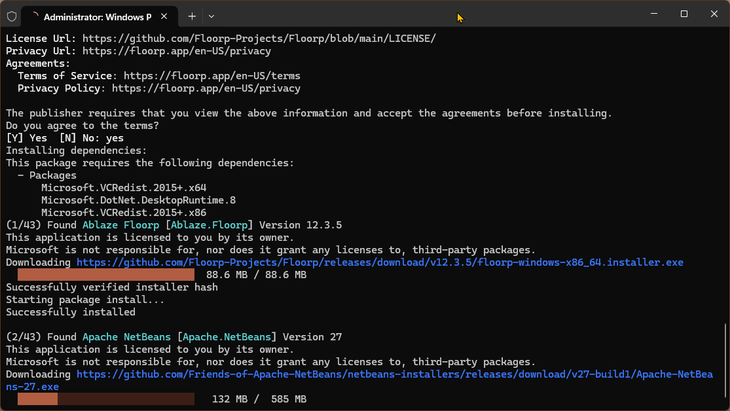Click the Apache.NetBeans package ID text

[227, 337]
